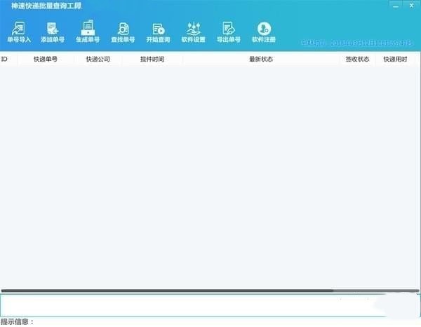Click the 单号导入 import icon
Screen dimensions: 421x327
(x=19, y=30)
